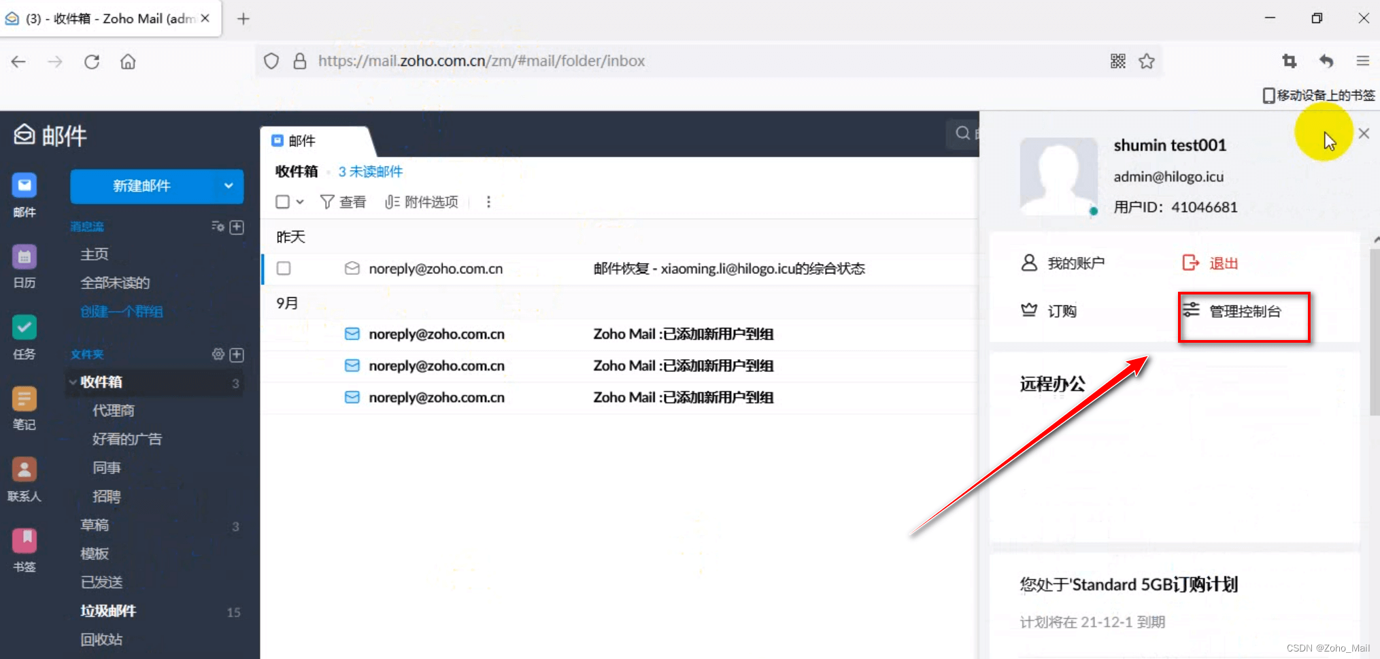Image resolution: width=1380 pixels, height=659 pixels.
Task: Click 退出 sign out
Action: tap(1210, 263)
